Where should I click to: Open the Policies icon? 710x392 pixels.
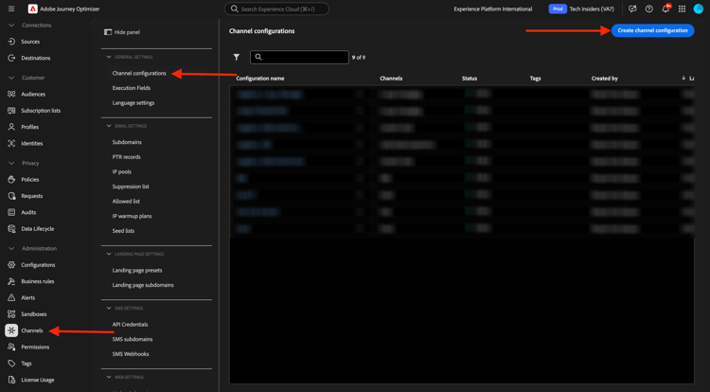pyautogui.click(x=11, y=180)
